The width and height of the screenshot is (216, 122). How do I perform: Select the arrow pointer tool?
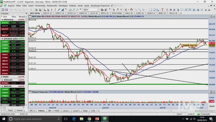coord(114,10)
